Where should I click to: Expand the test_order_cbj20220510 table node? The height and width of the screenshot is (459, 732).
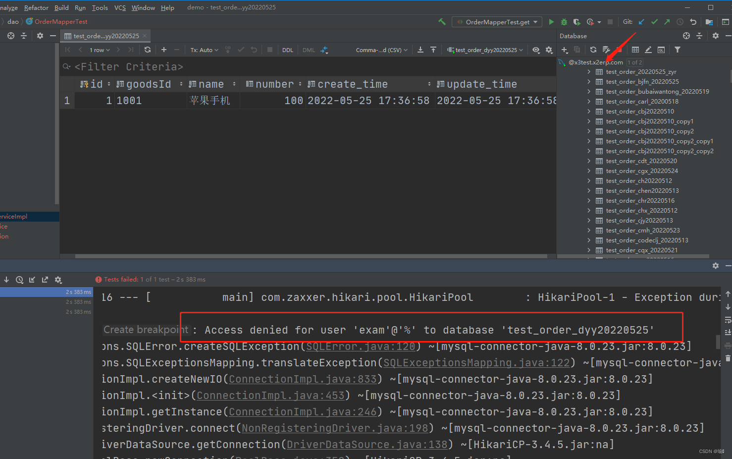click(x=589, y=111)
